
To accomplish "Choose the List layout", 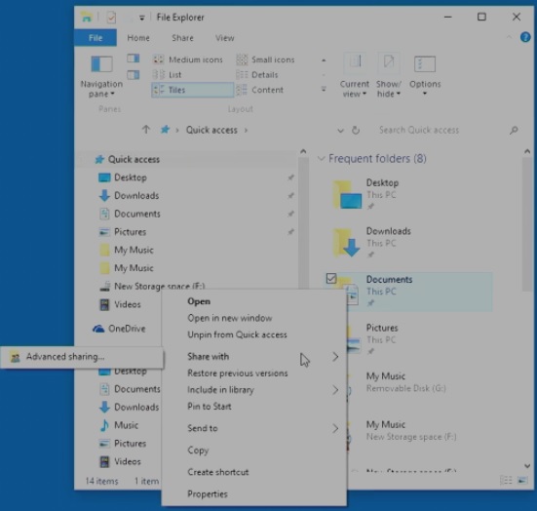I will 167,75.
